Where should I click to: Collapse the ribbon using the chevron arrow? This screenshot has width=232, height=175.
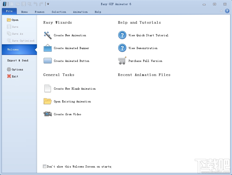tap(221, 11)
